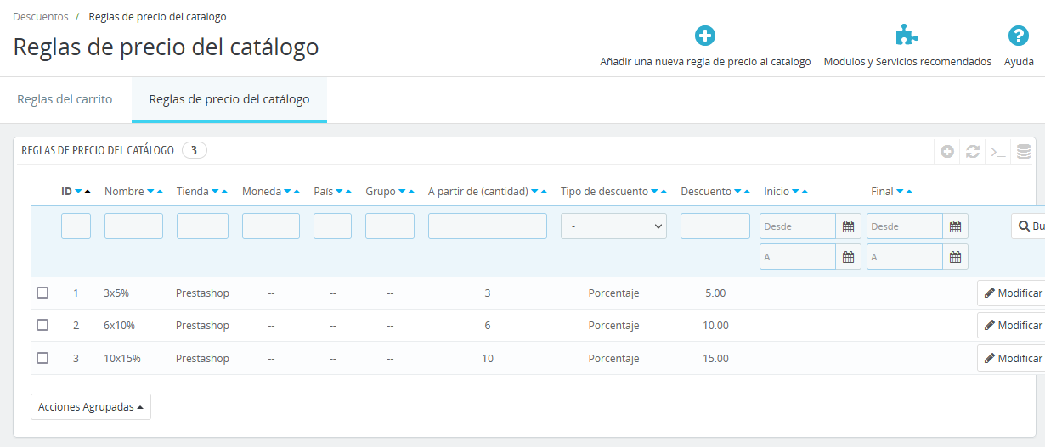
Task: Select Reglas de precio del catálogo tab
Action: coord(229,99)
